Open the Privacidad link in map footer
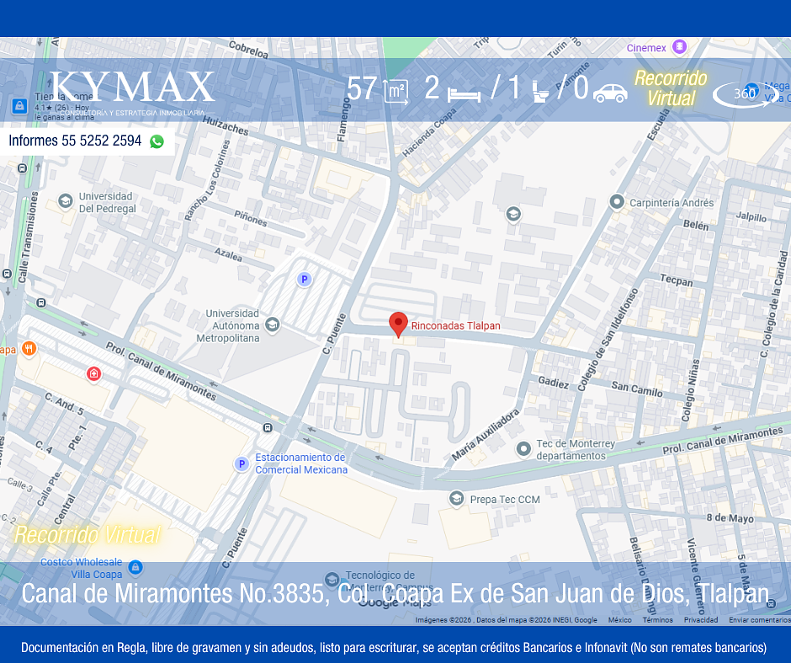This screenshot has height=663, width=791. 701,619
